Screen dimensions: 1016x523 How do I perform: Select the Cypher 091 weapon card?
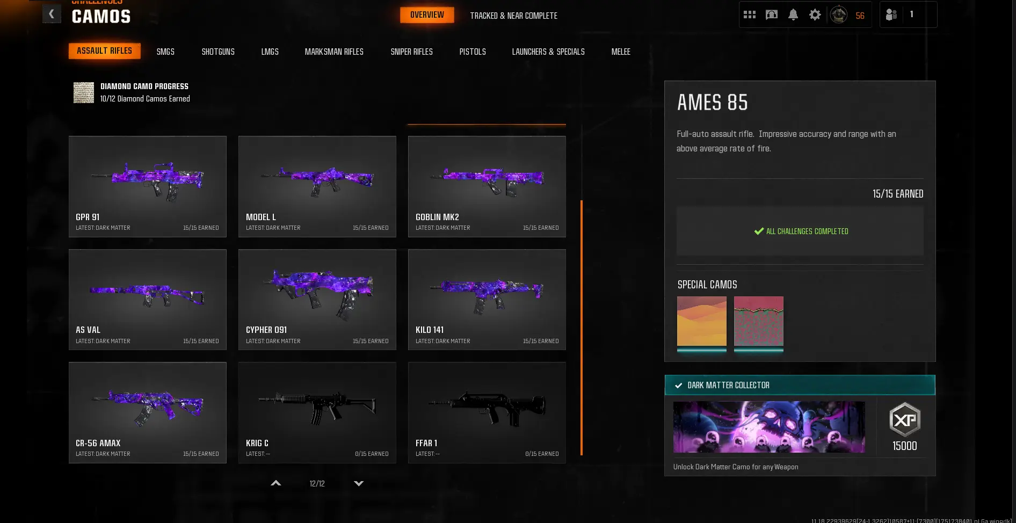click(317, 300)
